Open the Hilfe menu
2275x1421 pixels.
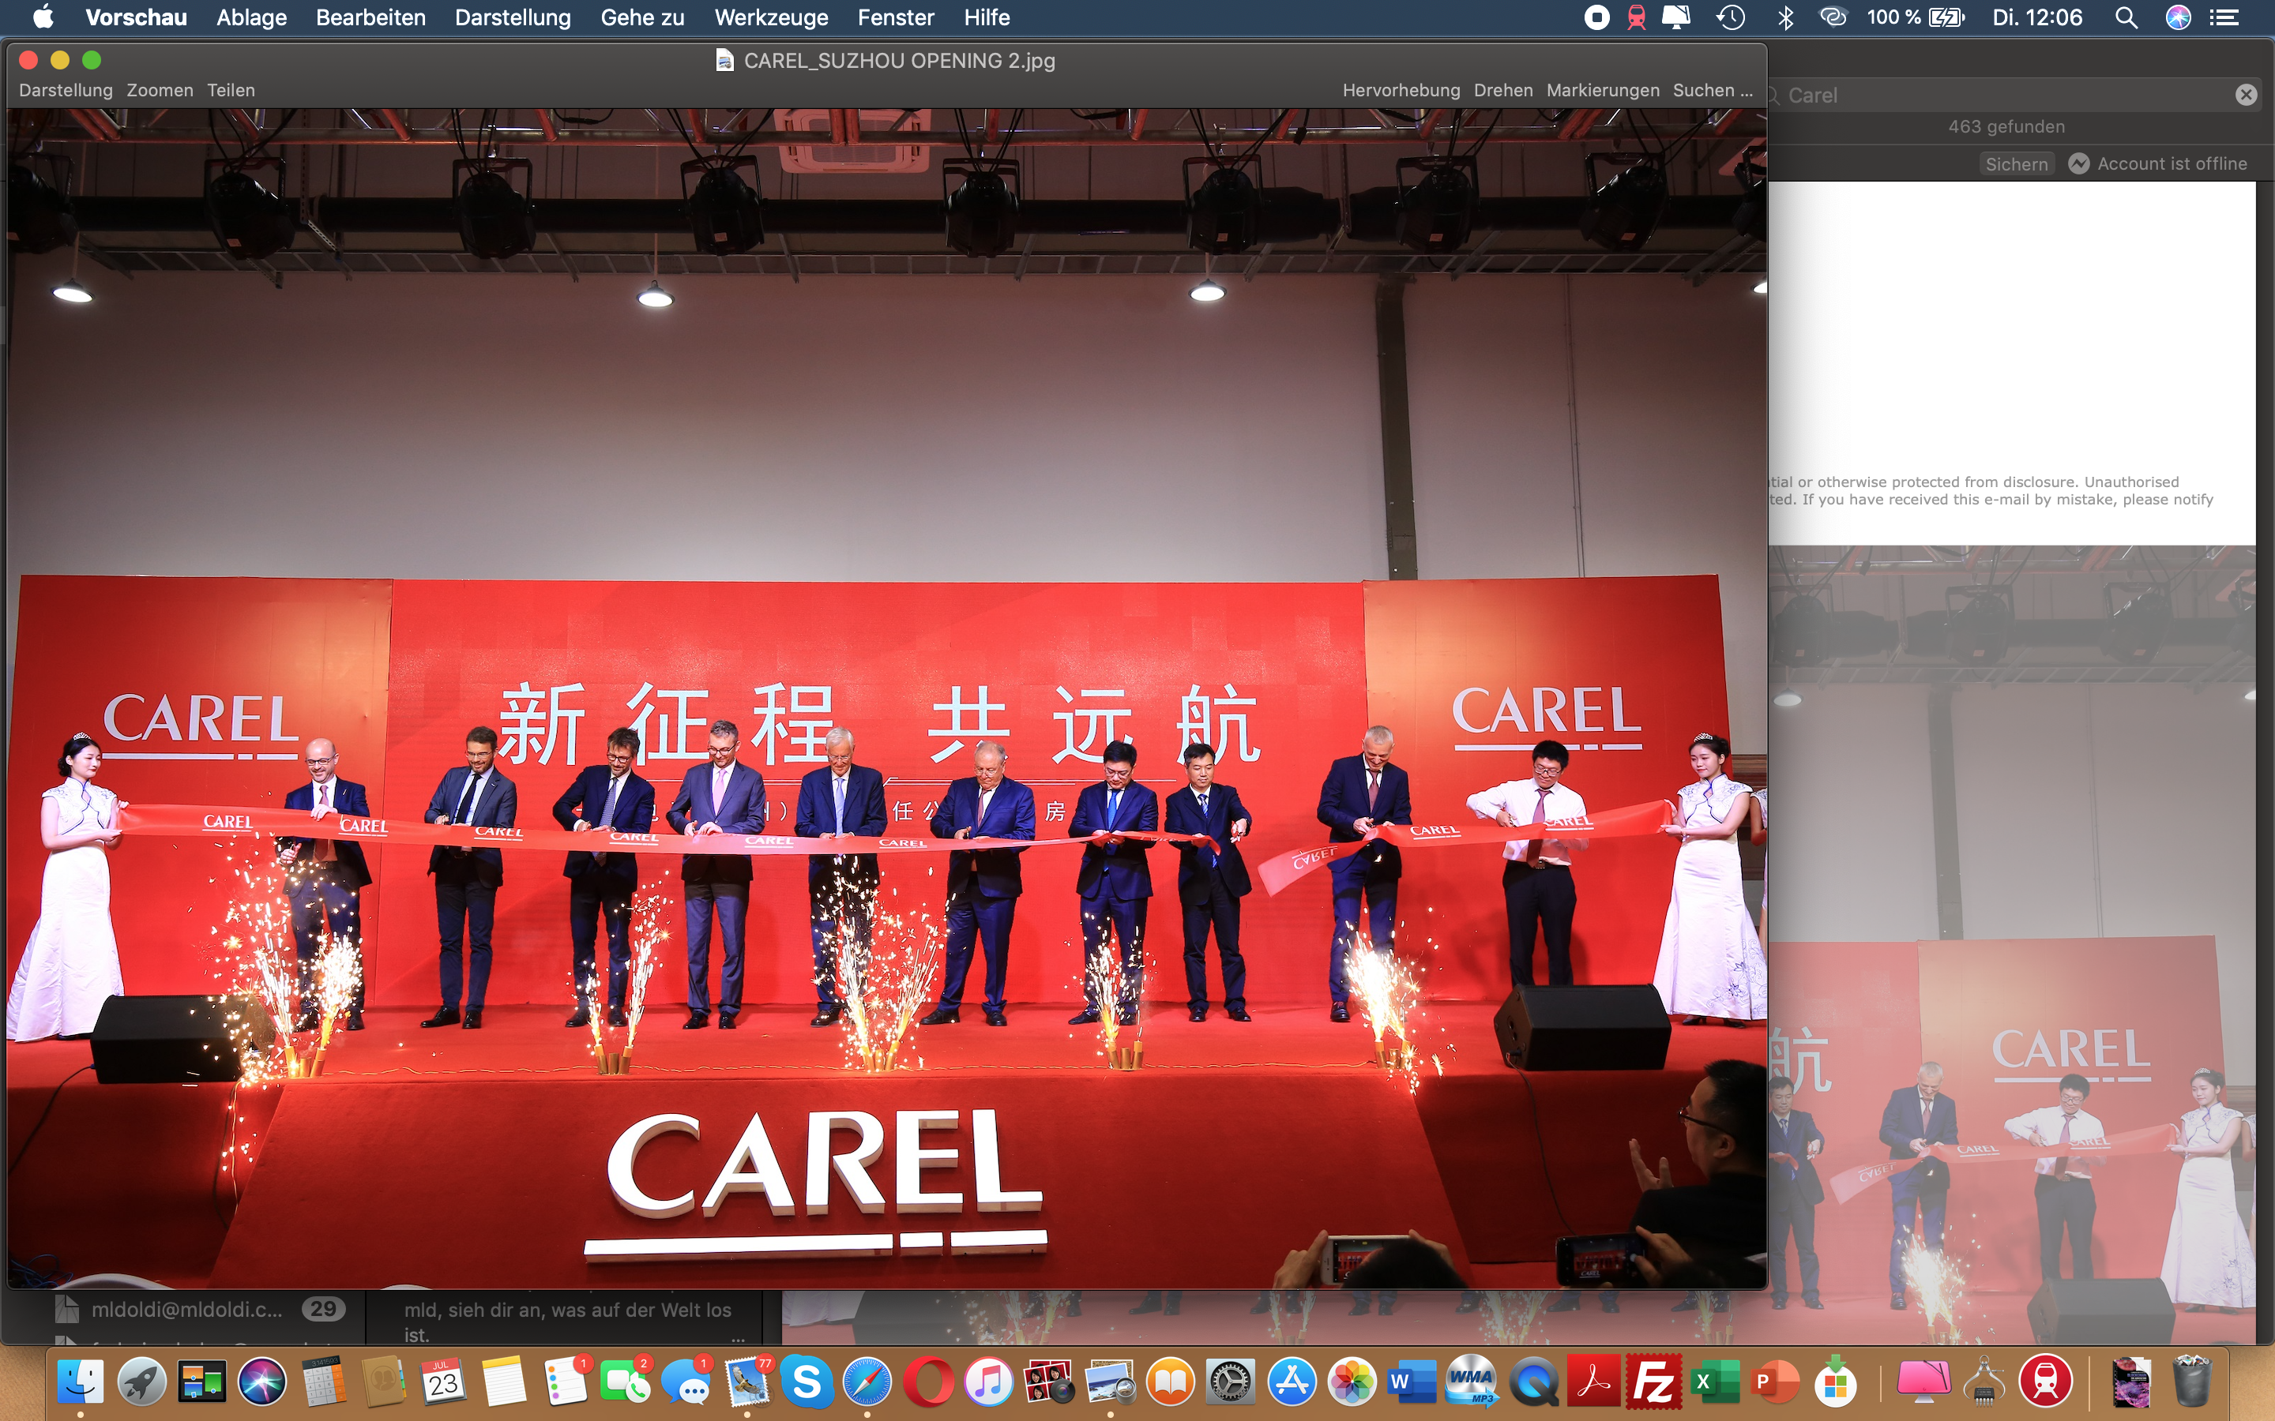pyautogui.click(x=986, y=17)
